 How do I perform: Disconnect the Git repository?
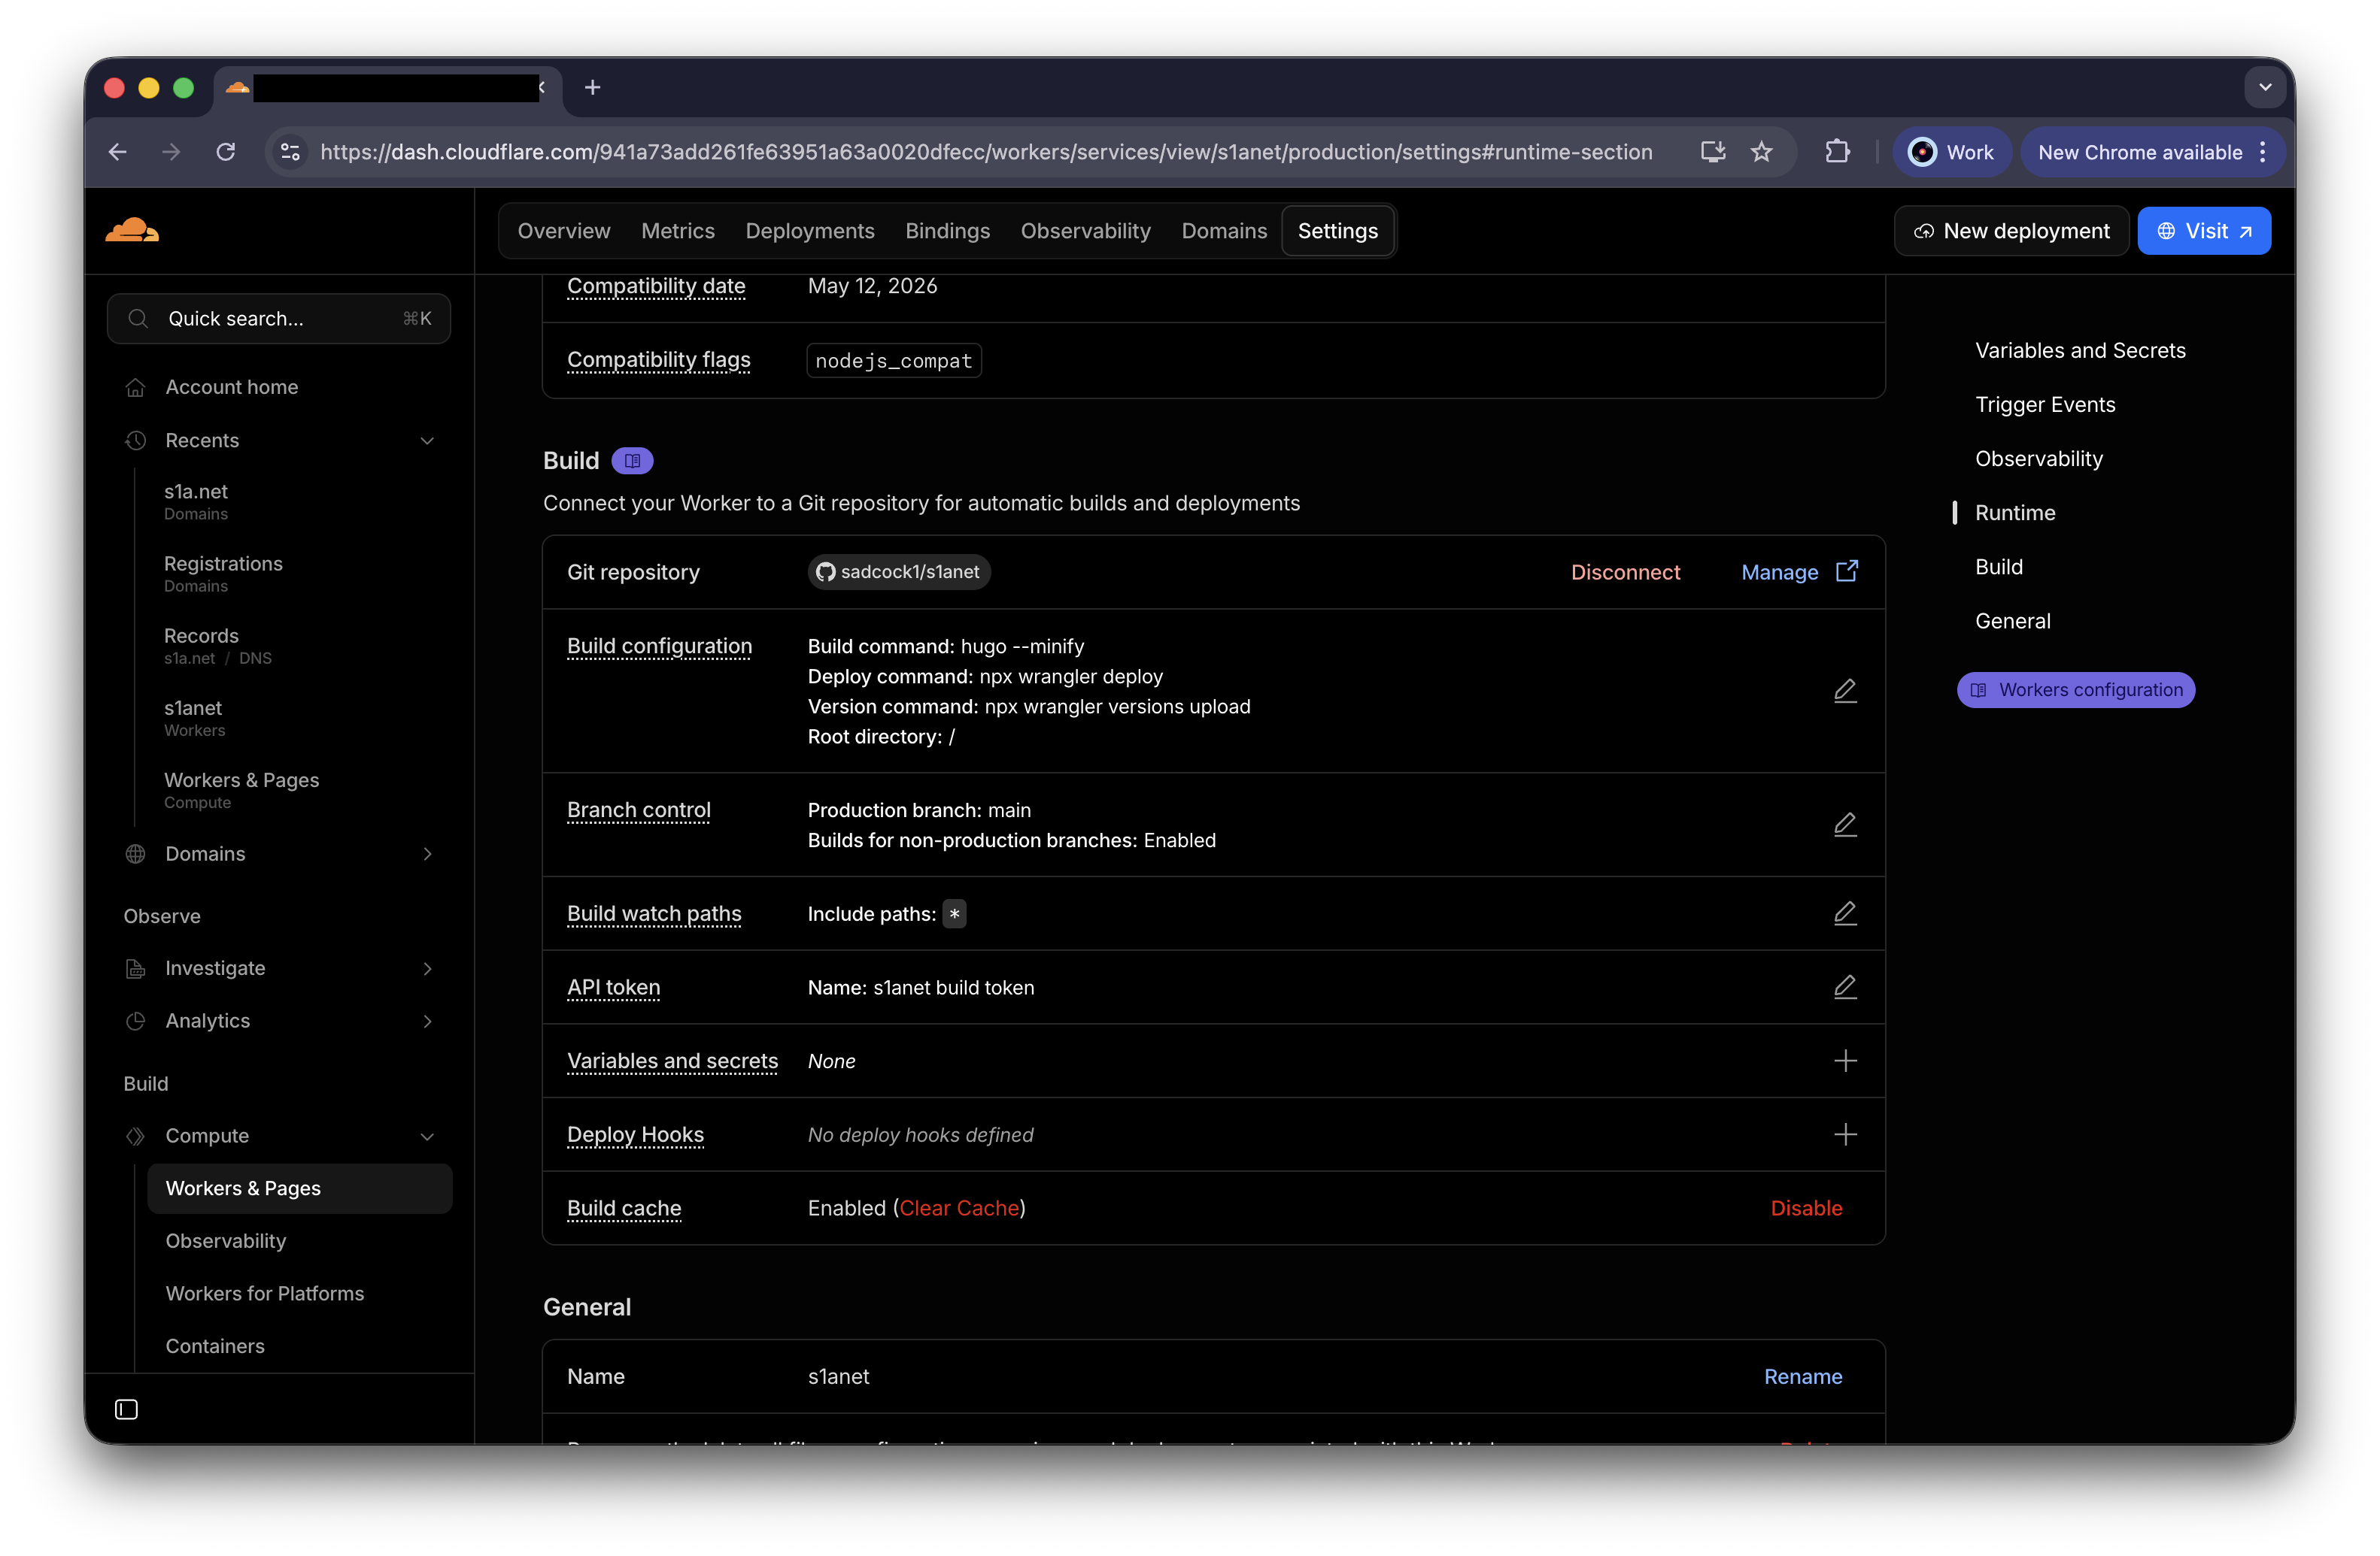[1625, 571]
